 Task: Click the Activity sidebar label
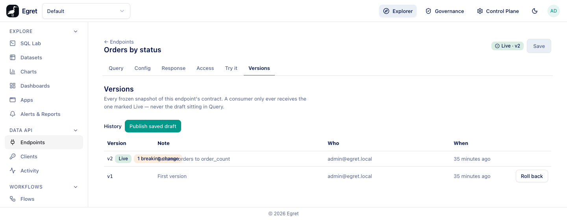coord(30,170)
